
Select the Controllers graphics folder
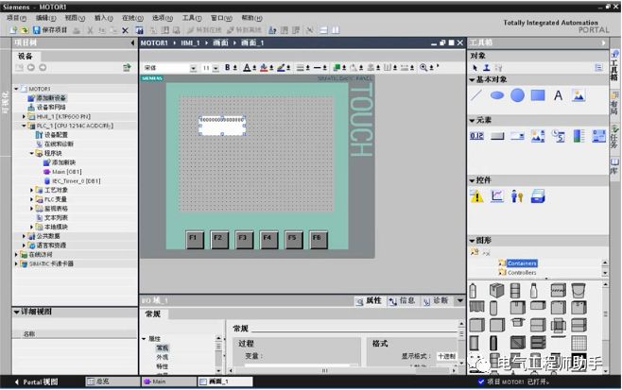[522, 273]
